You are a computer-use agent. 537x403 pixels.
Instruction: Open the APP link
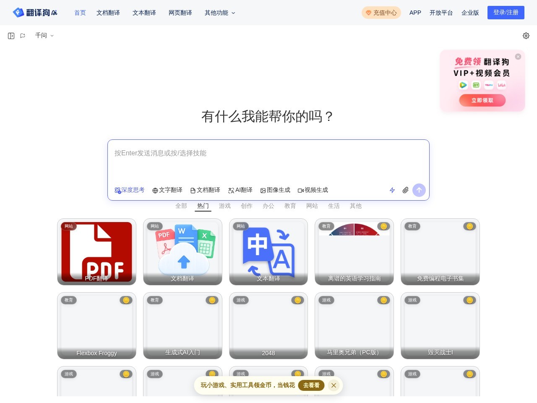tap(415, 13)
